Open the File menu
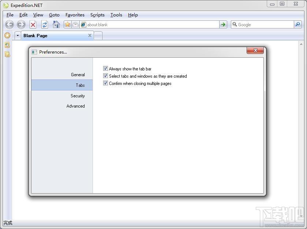The height and width of the screenshot is (229, 307). tap(10, 15)
